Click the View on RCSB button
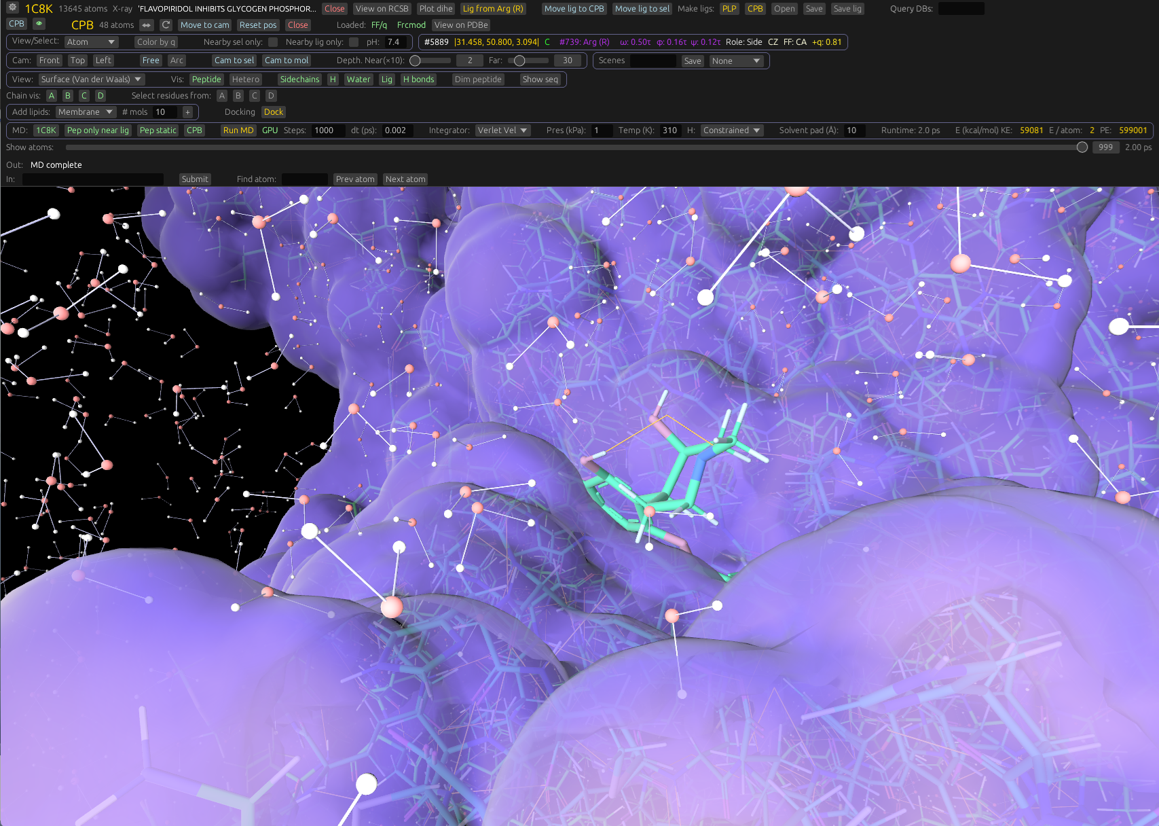Screen dimensions: 1159x826 382,9
